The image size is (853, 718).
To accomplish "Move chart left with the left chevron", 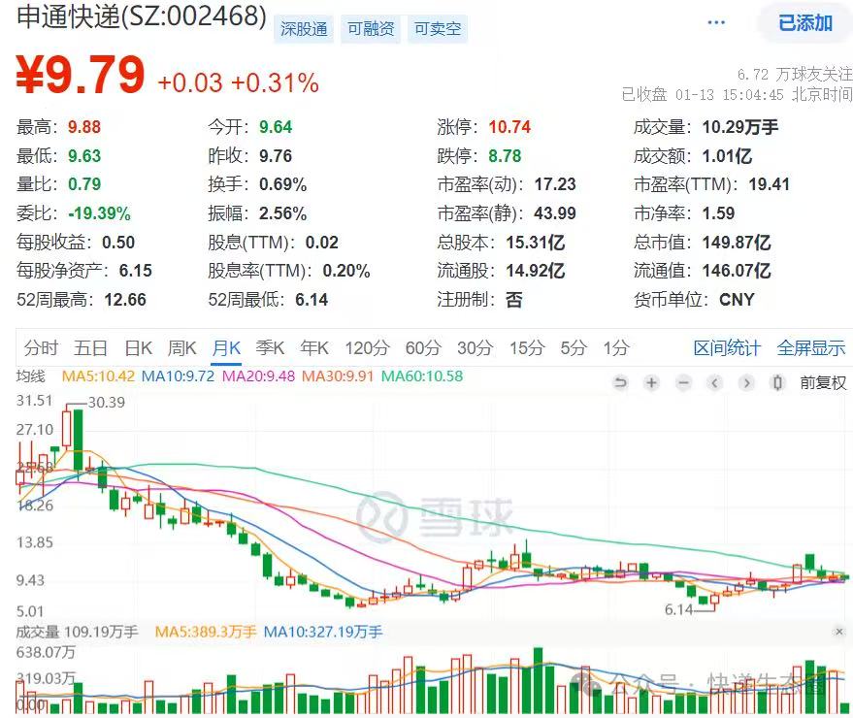I will pyautogui.click(x=715, y=383).
